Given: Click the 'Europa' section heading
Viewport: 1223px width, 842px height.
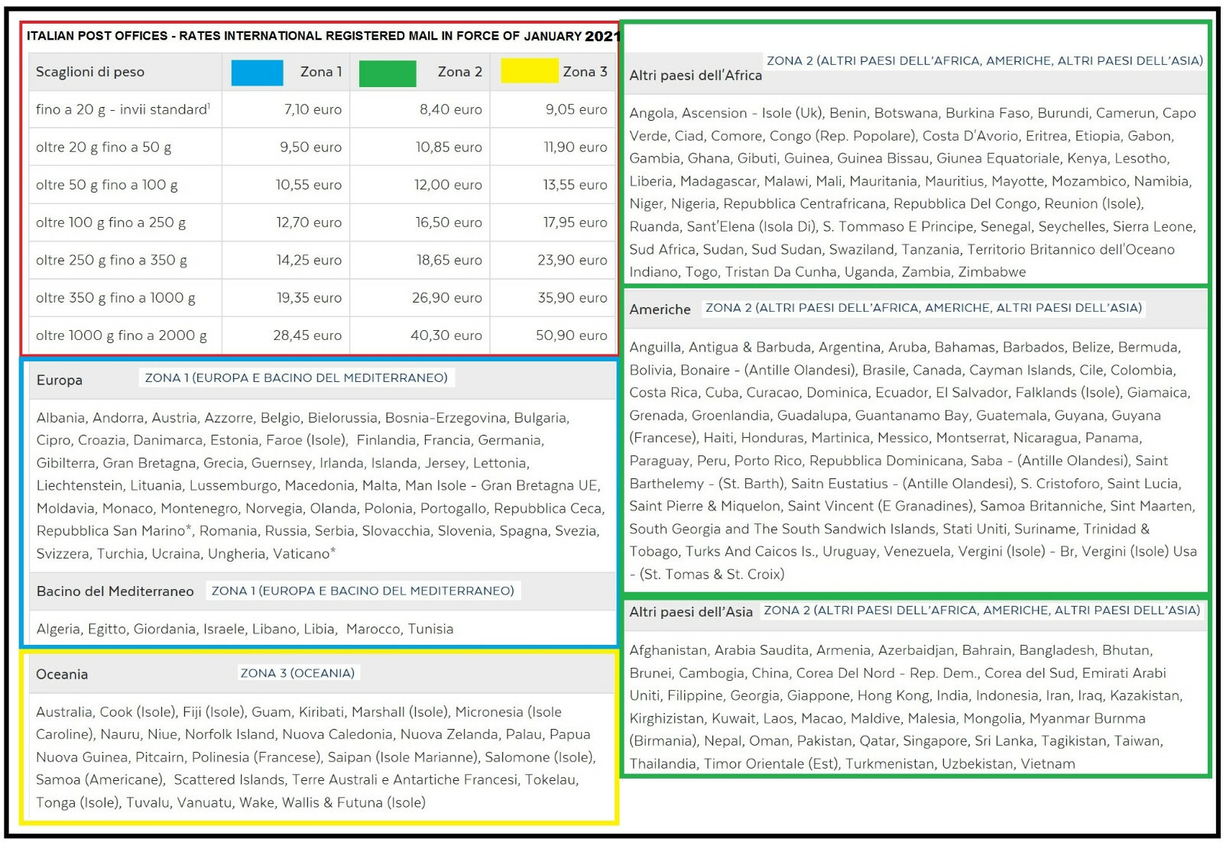Looking at the screenshot, I should pyautogui.click(x=60, y=380).
